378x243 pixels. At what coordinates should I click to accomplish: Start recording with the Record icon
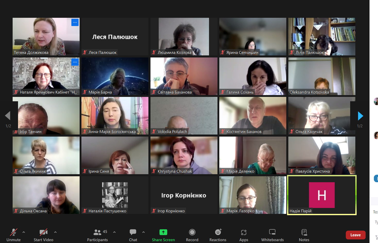192,232
